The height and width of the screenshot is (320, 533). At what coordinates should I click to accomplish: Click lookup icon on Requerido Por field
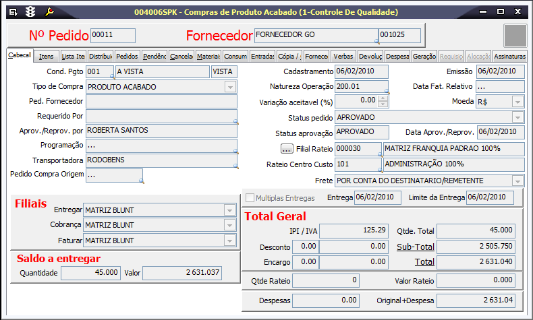(235, 121)
